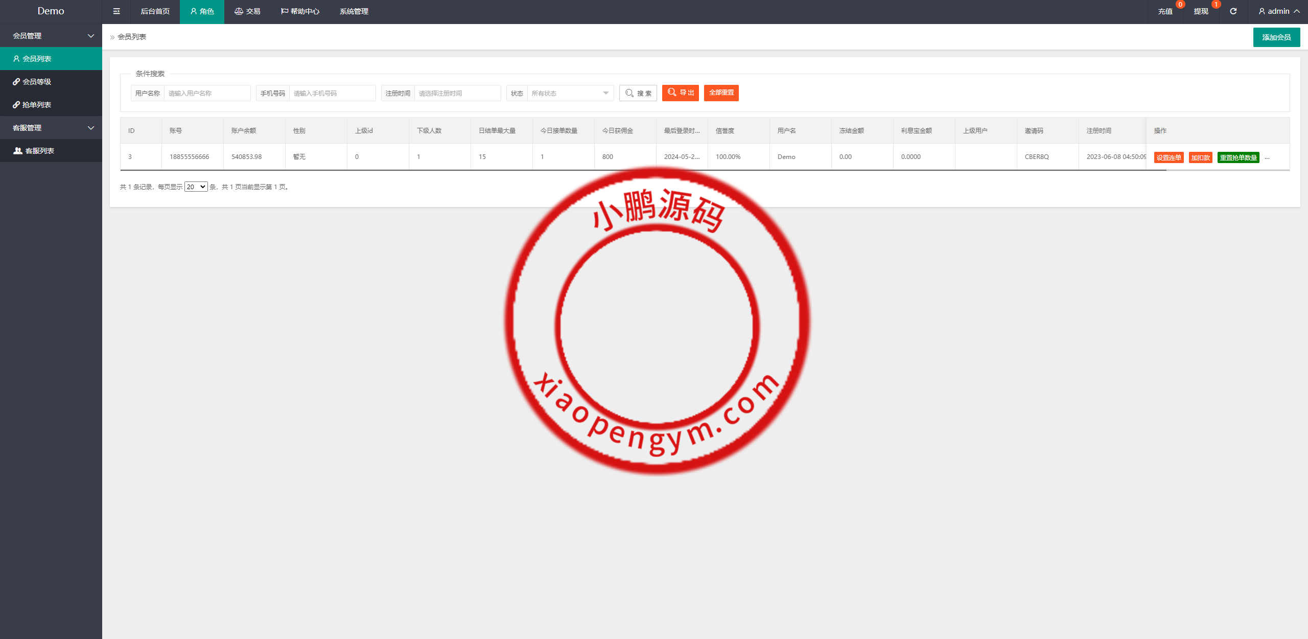Click the 添加会员 button

click(1276, 37)
